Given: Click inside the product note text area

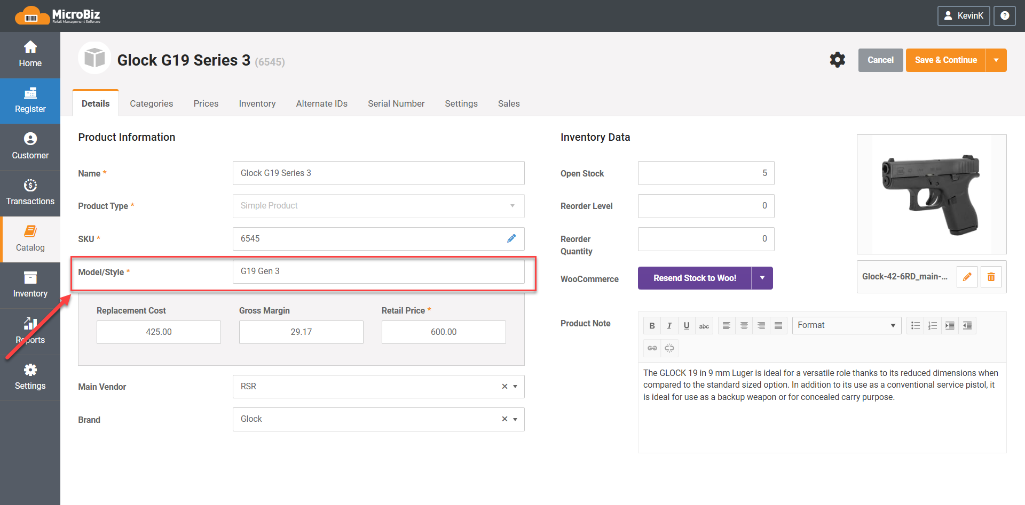Looking at the screenshot, I should [x=822, y=407].
